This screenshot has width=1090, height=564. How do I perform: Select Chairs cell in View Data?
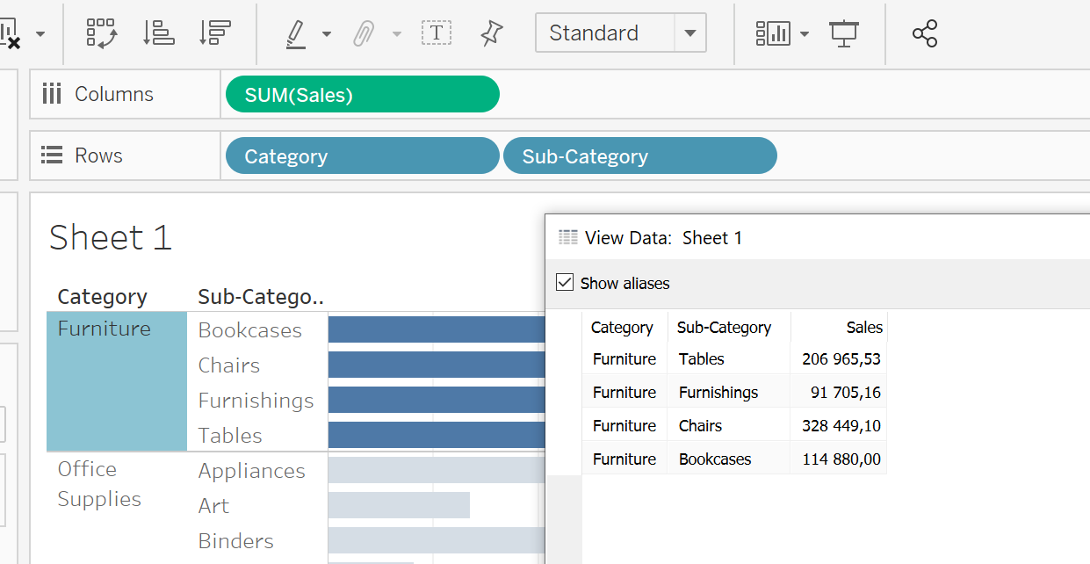(701, 425)
